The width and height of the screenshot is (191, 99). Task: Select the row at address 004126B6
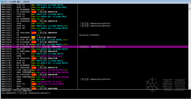click(95, 14)
